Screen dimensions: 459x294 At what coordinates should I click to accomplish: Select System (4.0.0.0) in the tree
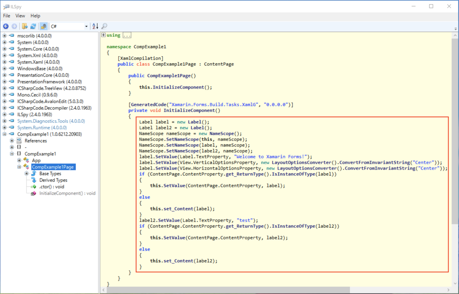click(33, 43)
